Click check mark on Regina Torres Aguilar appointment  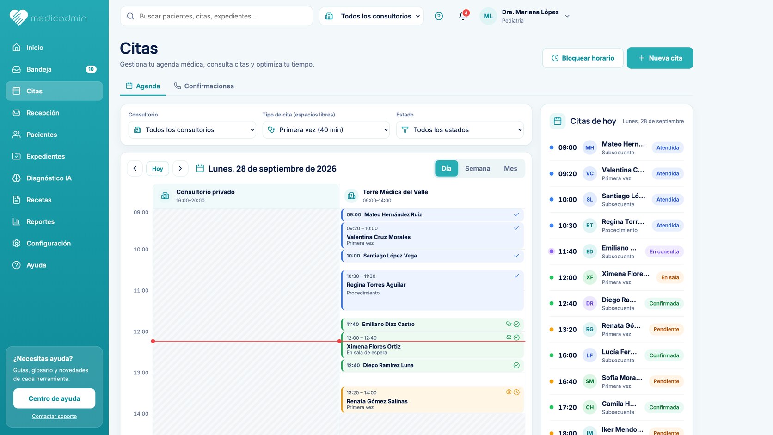(516, 276)
